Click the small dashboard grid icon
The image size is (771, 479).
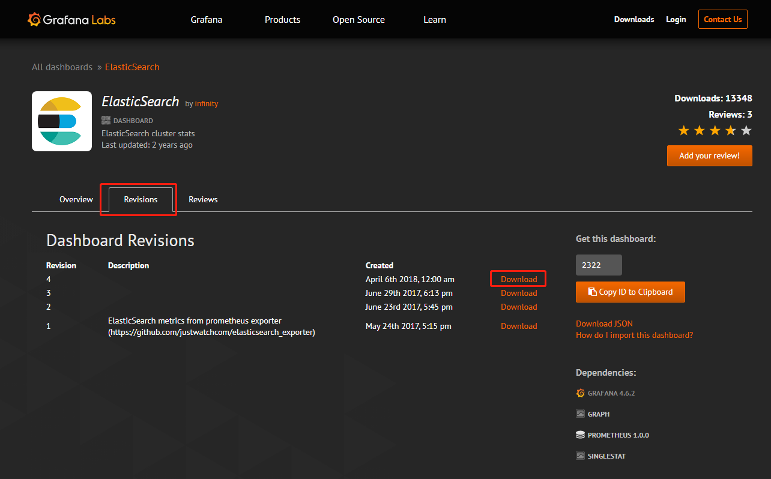tap(106, 120)
